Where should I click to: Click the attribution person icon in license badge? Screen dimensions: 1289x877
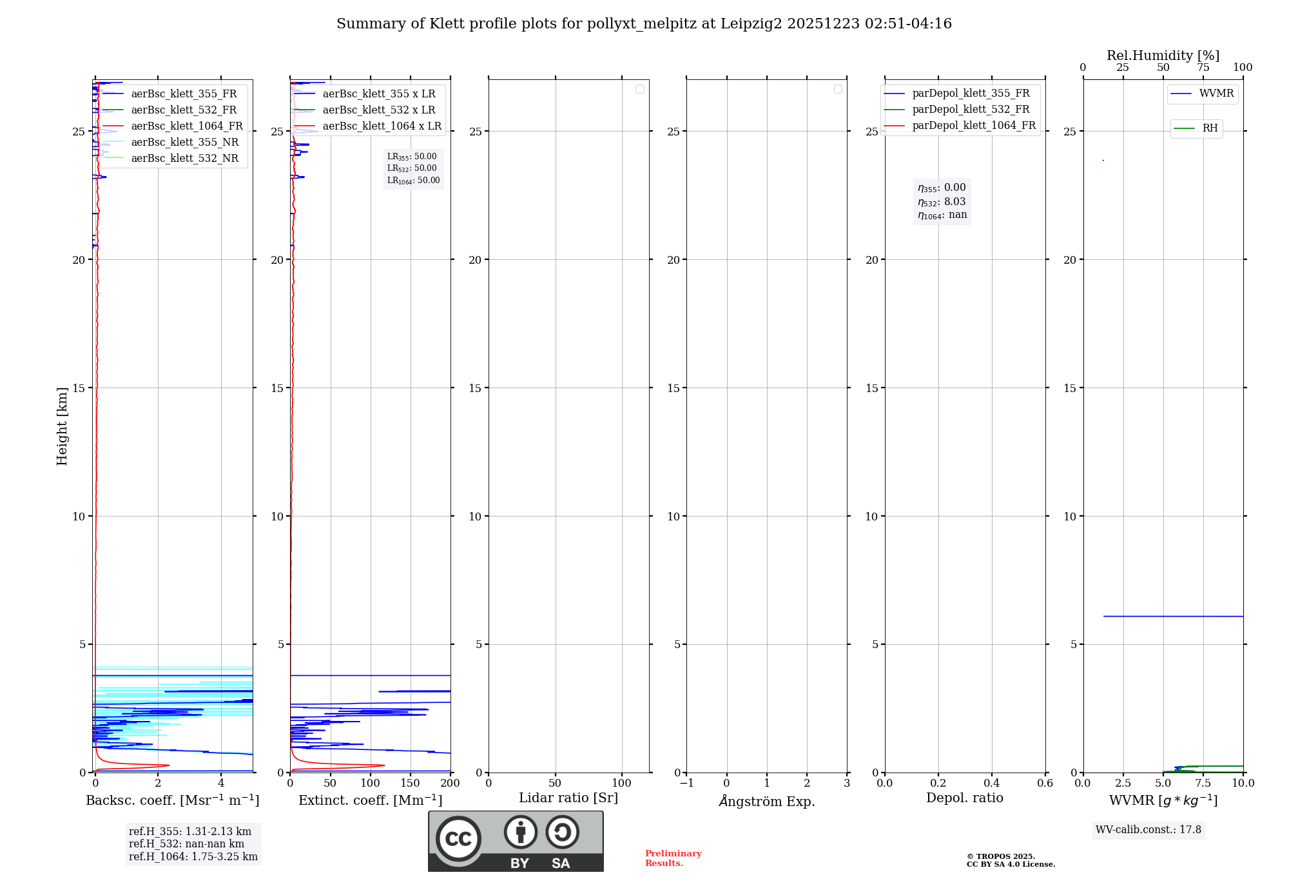[520, 832]
